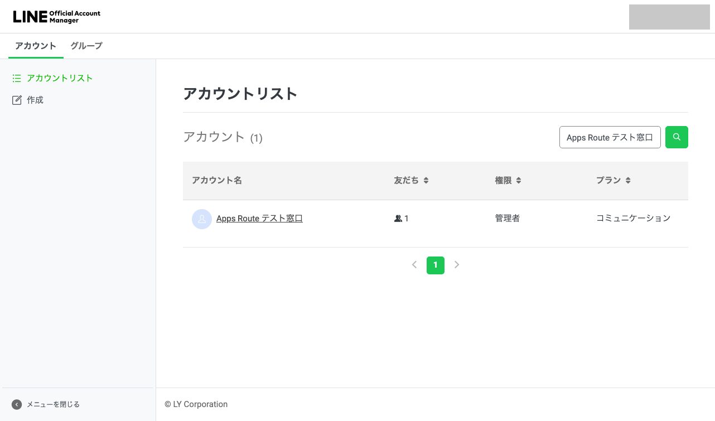Select page 1 in pagination

coord(436,265)
